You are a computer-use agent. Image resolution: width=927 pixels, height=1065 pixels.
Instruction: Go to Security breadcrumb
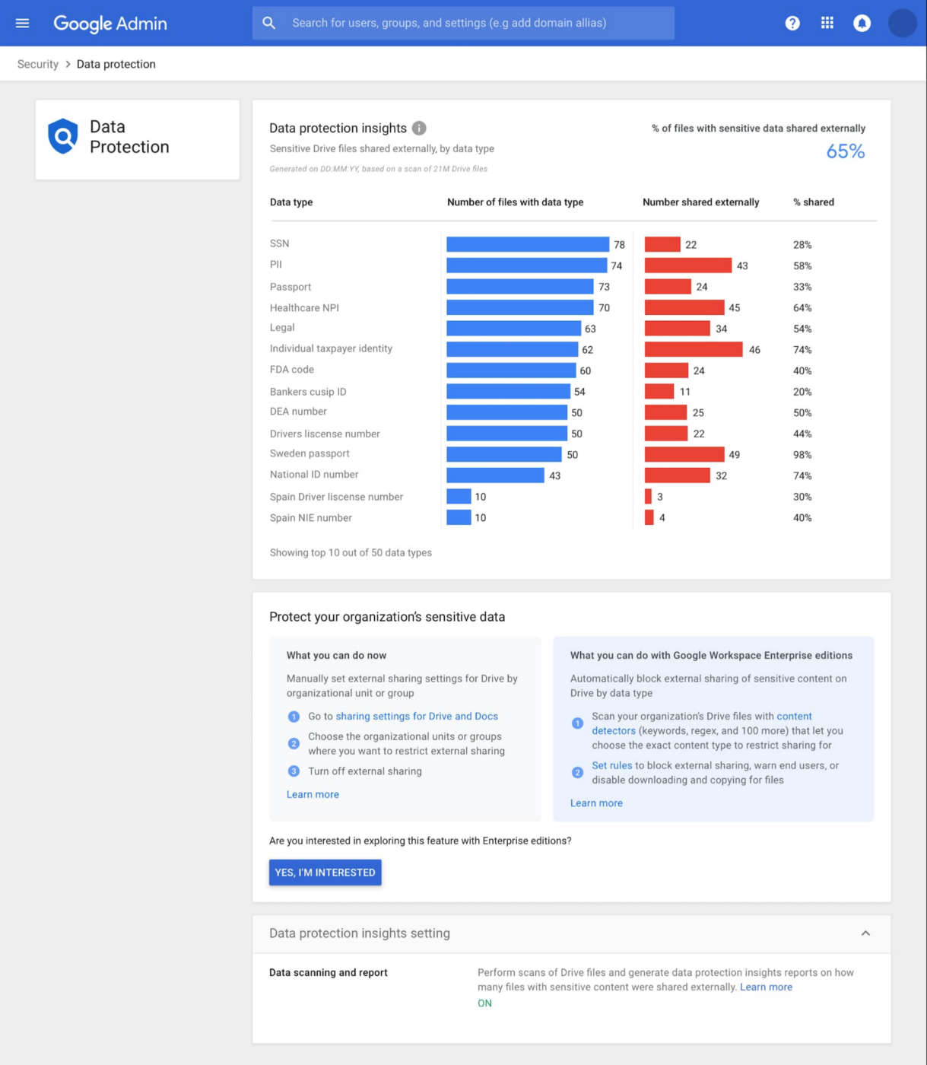point(38,64)
